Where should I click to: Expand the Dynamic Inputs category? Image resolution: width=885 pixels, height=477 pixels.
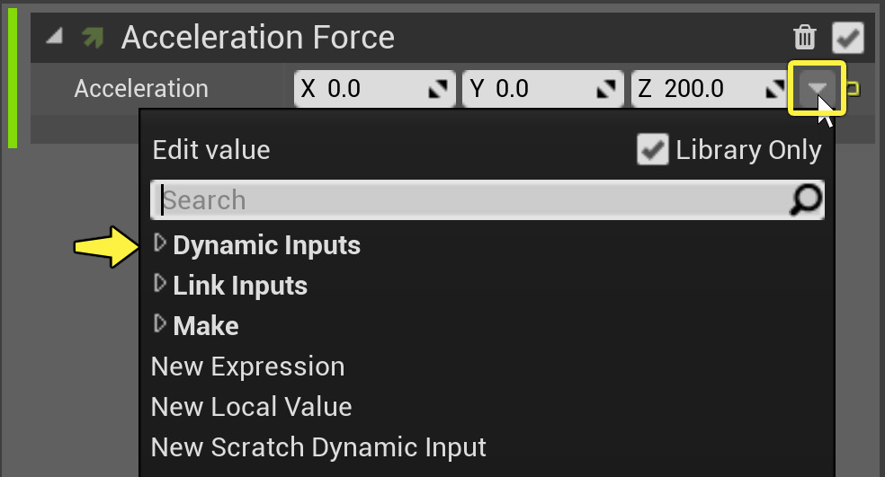pos(160,243)
